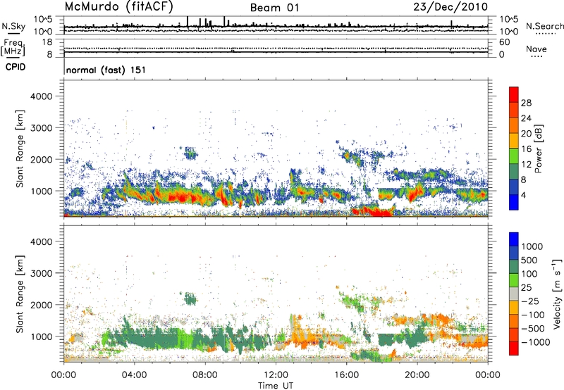Click the 60 tick on Nave axis
The width and height of the screenshot is (564, 390).
coord(504,42)
